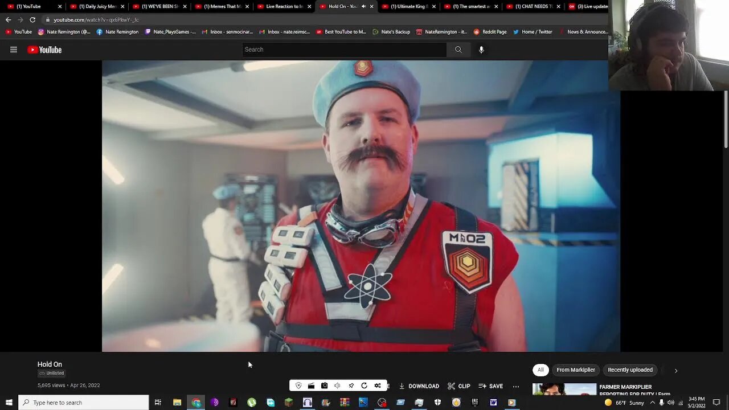Open the Inbox - nate.reimsc Gmail bookmark
Screen dimensions: 729x410
click(284, 32)
